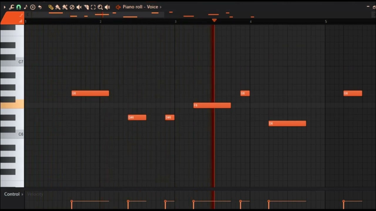Select the G6 note after bar 5

pos(353,93)
